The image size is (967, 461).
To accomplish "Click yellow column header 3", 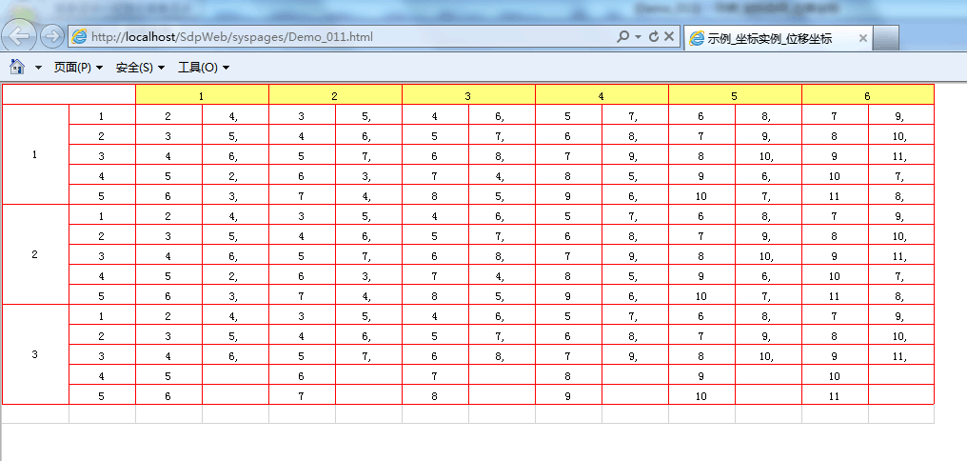I will click(x=468, y=95).
